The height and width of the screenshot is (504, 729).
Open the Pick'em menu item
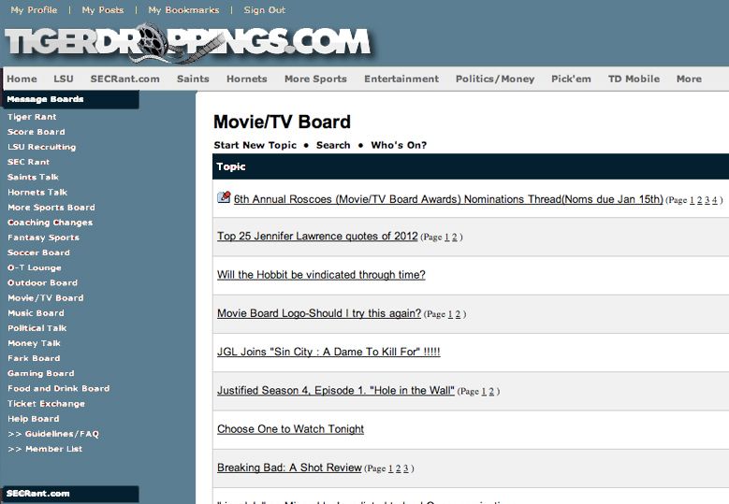point(572,79)
